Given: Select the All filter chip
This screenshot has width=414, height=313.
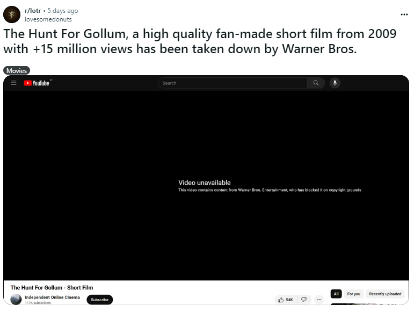Looking at the screenshot, I should tap(336, 294).
